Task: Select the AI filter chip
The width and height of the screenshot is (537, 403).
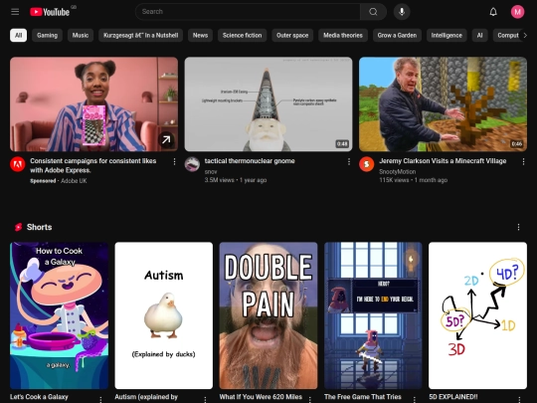Action: (479, 35)
